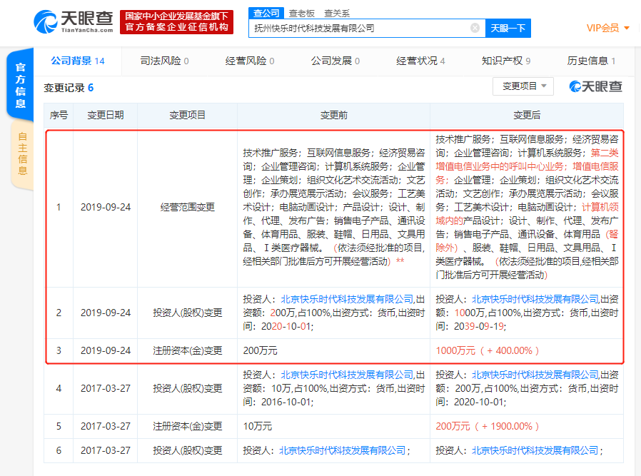641x476 pixels.
Task: Select the 经营状况 tab
Action: pos(420,61)
